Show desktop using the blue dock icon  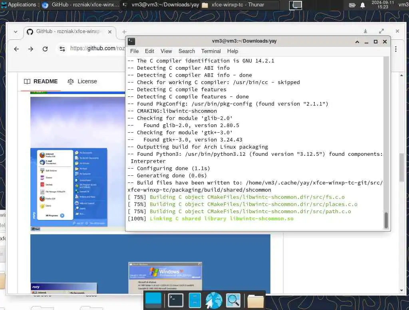pos(153,300)
